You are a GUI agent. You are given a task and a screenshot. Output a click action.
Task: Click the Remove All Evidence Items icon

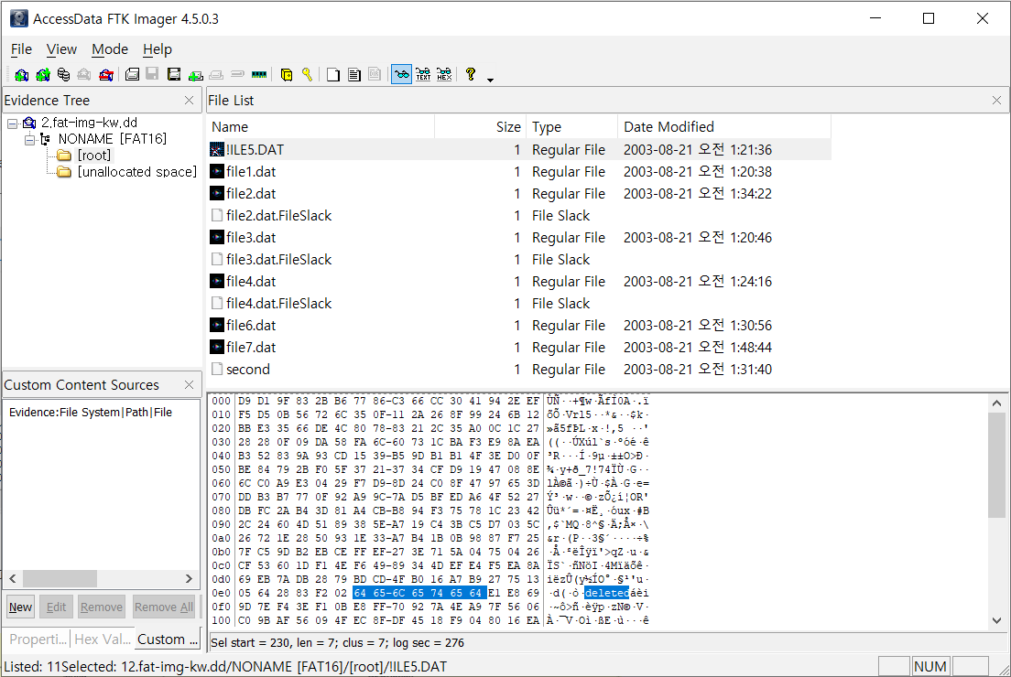(x=105, y=75)
